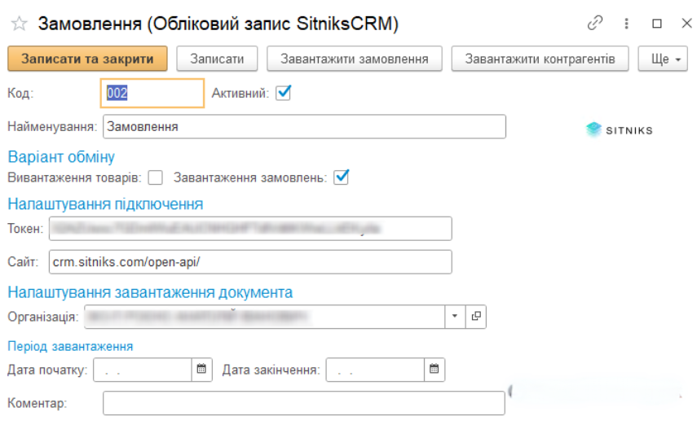This screenshot has width=697, height=425.
Task: Click Записати та закрити button
Action: click(x=87, y=59)
